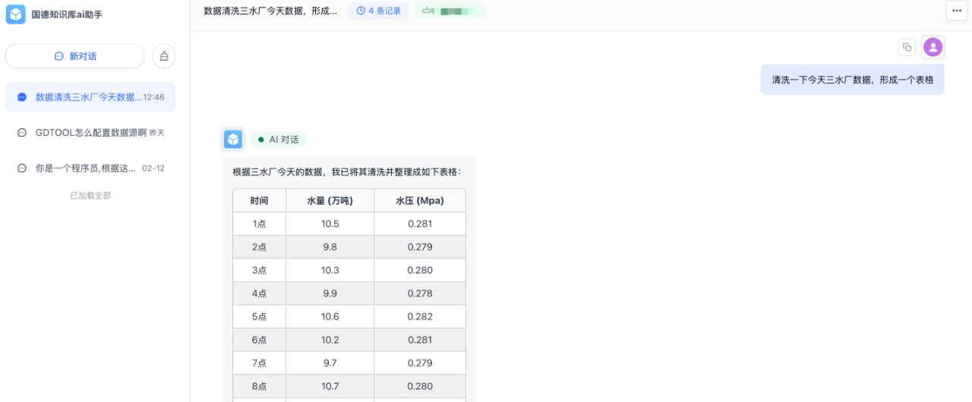
Task: Click the broom clear-history icon
Action: click(164, 56)
